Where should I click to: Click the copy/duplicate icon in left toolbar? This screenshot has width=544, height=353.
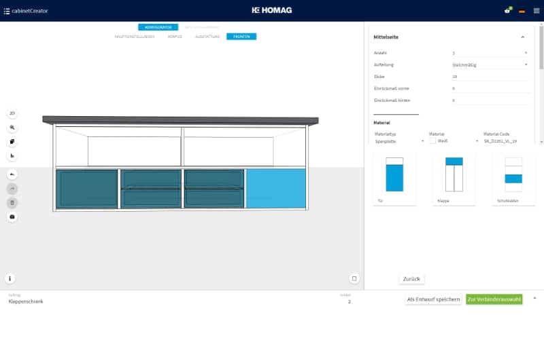click(12, 142)
